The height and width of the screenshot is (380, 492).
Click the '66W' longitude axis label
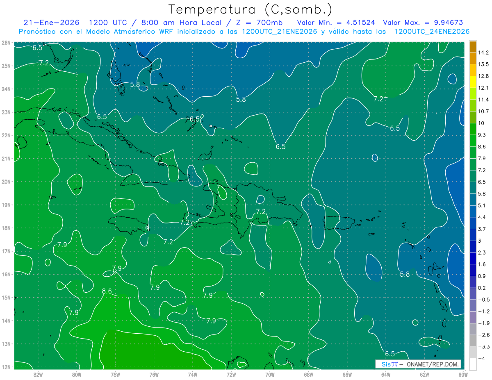(347, 374)
